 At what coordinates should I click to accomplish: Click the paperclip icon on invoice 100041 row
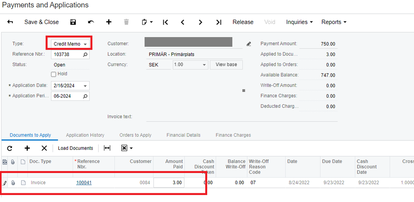13,183
